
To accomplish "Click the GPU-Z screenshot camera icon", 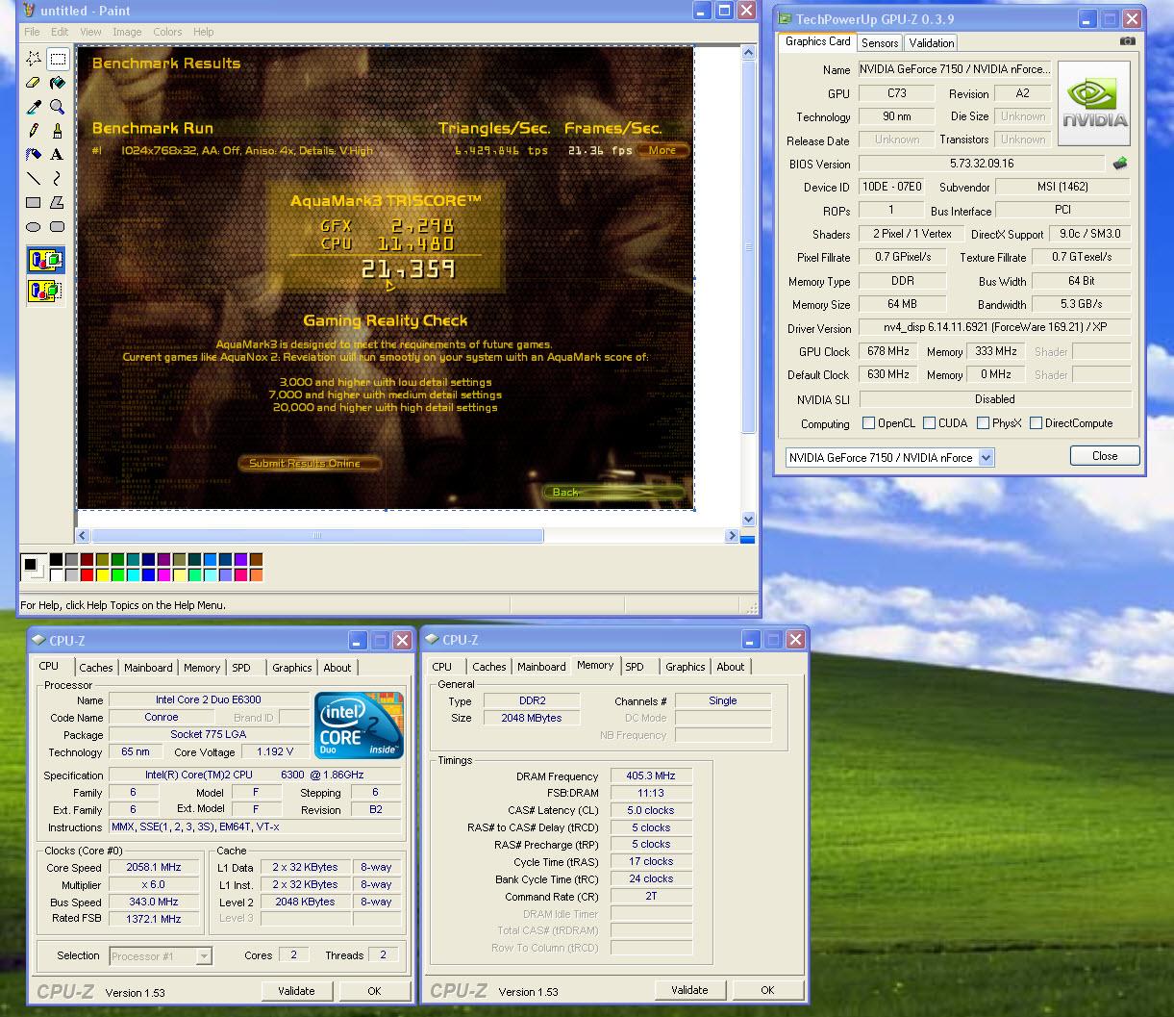I will [x=1128, y=41].
